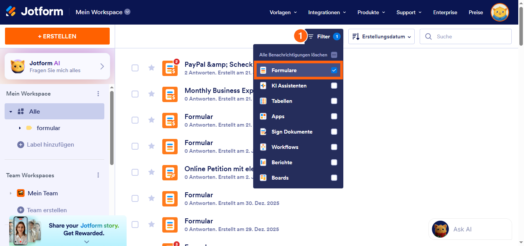Go to Preise page

476,12
